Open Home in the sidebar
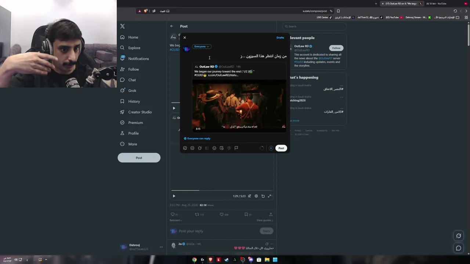470x264 pixels. (129, 37)
